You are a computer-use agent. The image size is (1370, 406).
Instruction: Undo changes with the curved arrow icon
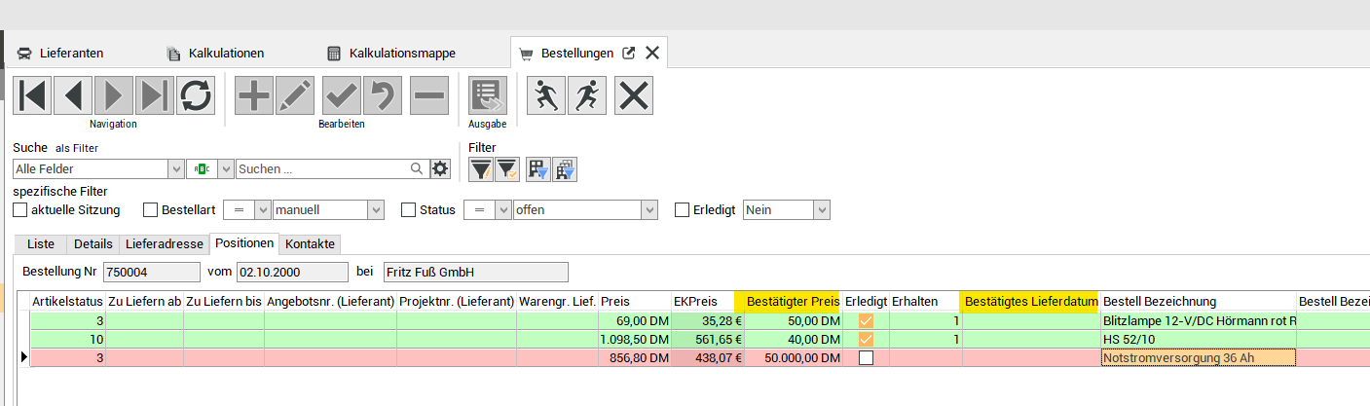coord(383,96)
